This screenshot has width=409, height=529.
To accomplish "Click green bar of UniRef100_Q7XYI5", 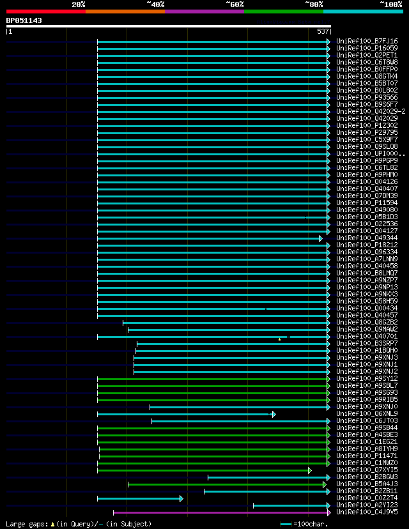I will [204, 470].
